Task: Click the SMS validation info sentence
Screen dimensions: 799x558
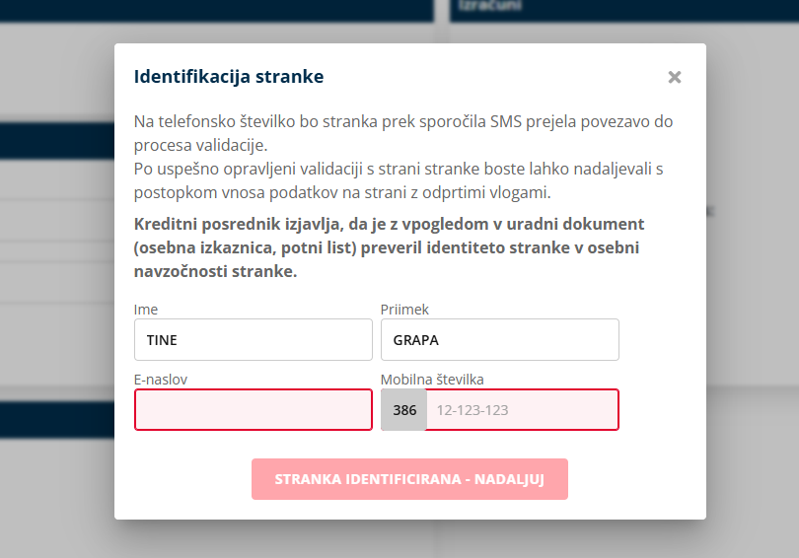Action: [x=403, y=133]
